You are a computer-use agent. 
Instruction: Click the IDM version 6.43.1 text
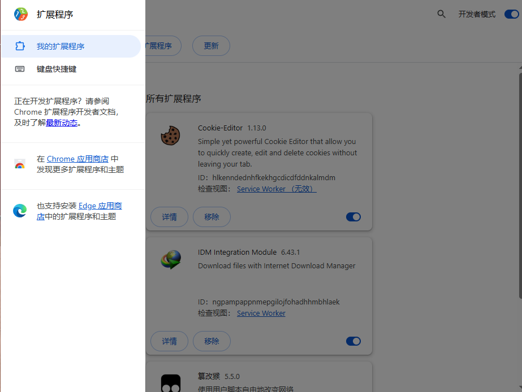(x=290, y=252)
